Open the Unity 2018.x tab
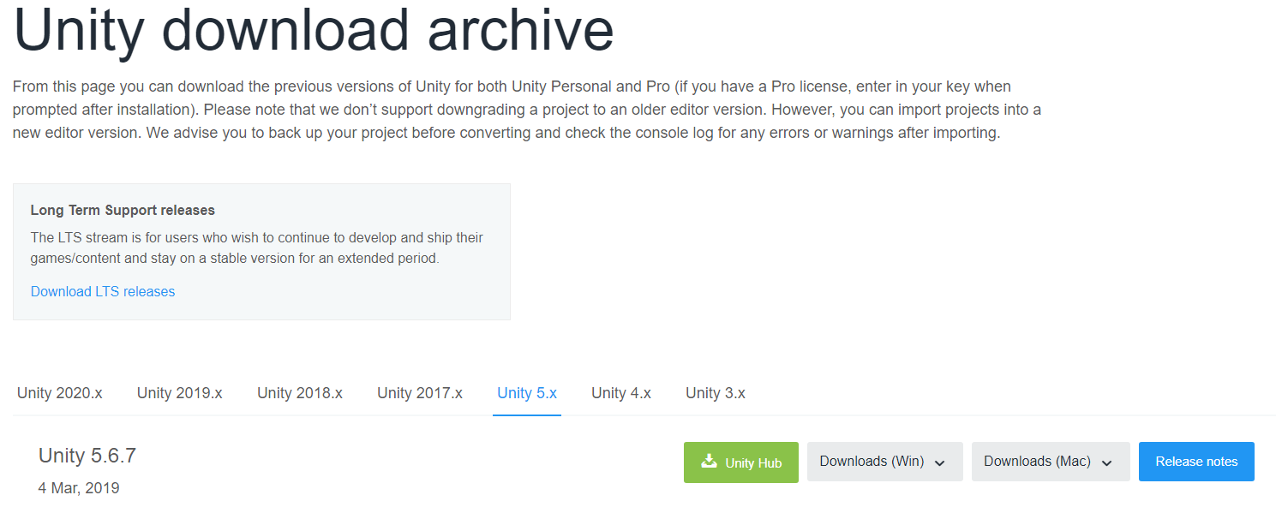Viewport: 1276px width, 513px height. click(x=300, y=393)
